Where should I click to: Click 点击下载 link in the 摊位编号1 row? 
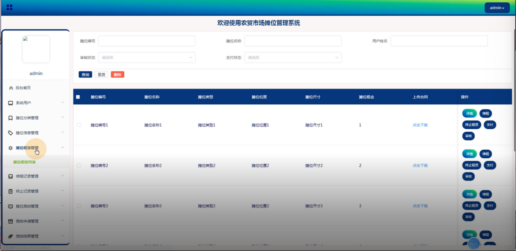pyautogui.click(x=420, y=125)
